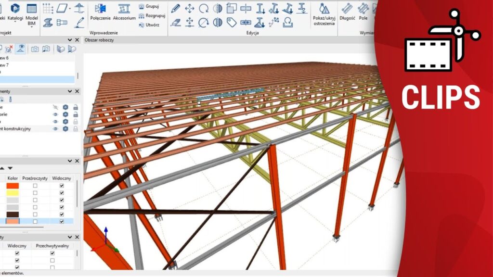Screen dimensions: 493x277
Task: Click the orange-red color swatch
Action: tap(13, 186)
